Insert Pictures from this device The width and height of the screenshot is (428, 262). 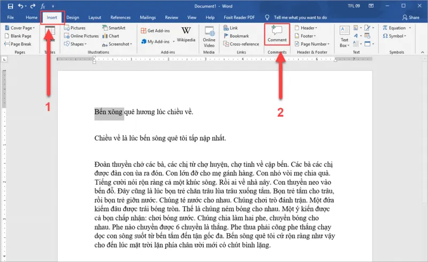(74, 28)
